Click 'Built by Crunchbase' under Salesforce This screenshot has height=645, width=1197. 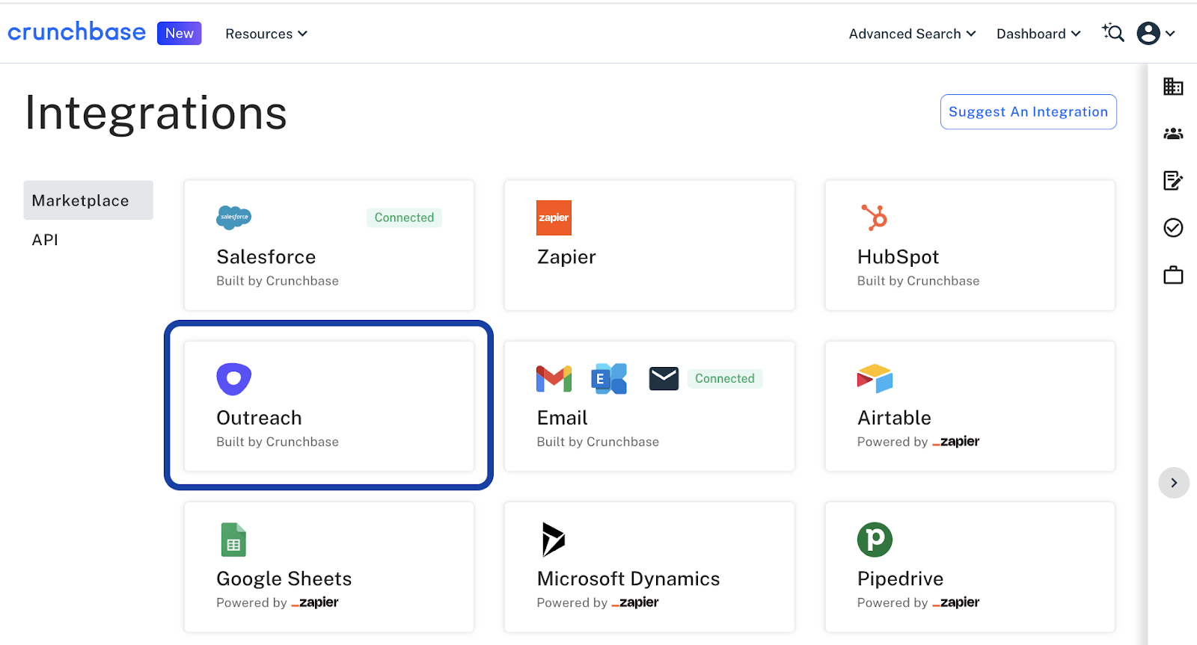point(278,281)
